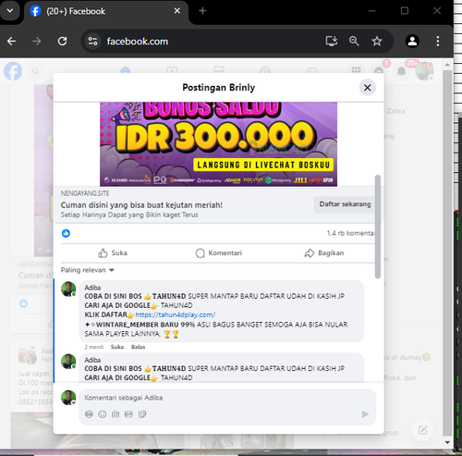462x456 pixels.
Task: Open the NENGAYANG.SITE link text
Action: click(x=85, y=193)
